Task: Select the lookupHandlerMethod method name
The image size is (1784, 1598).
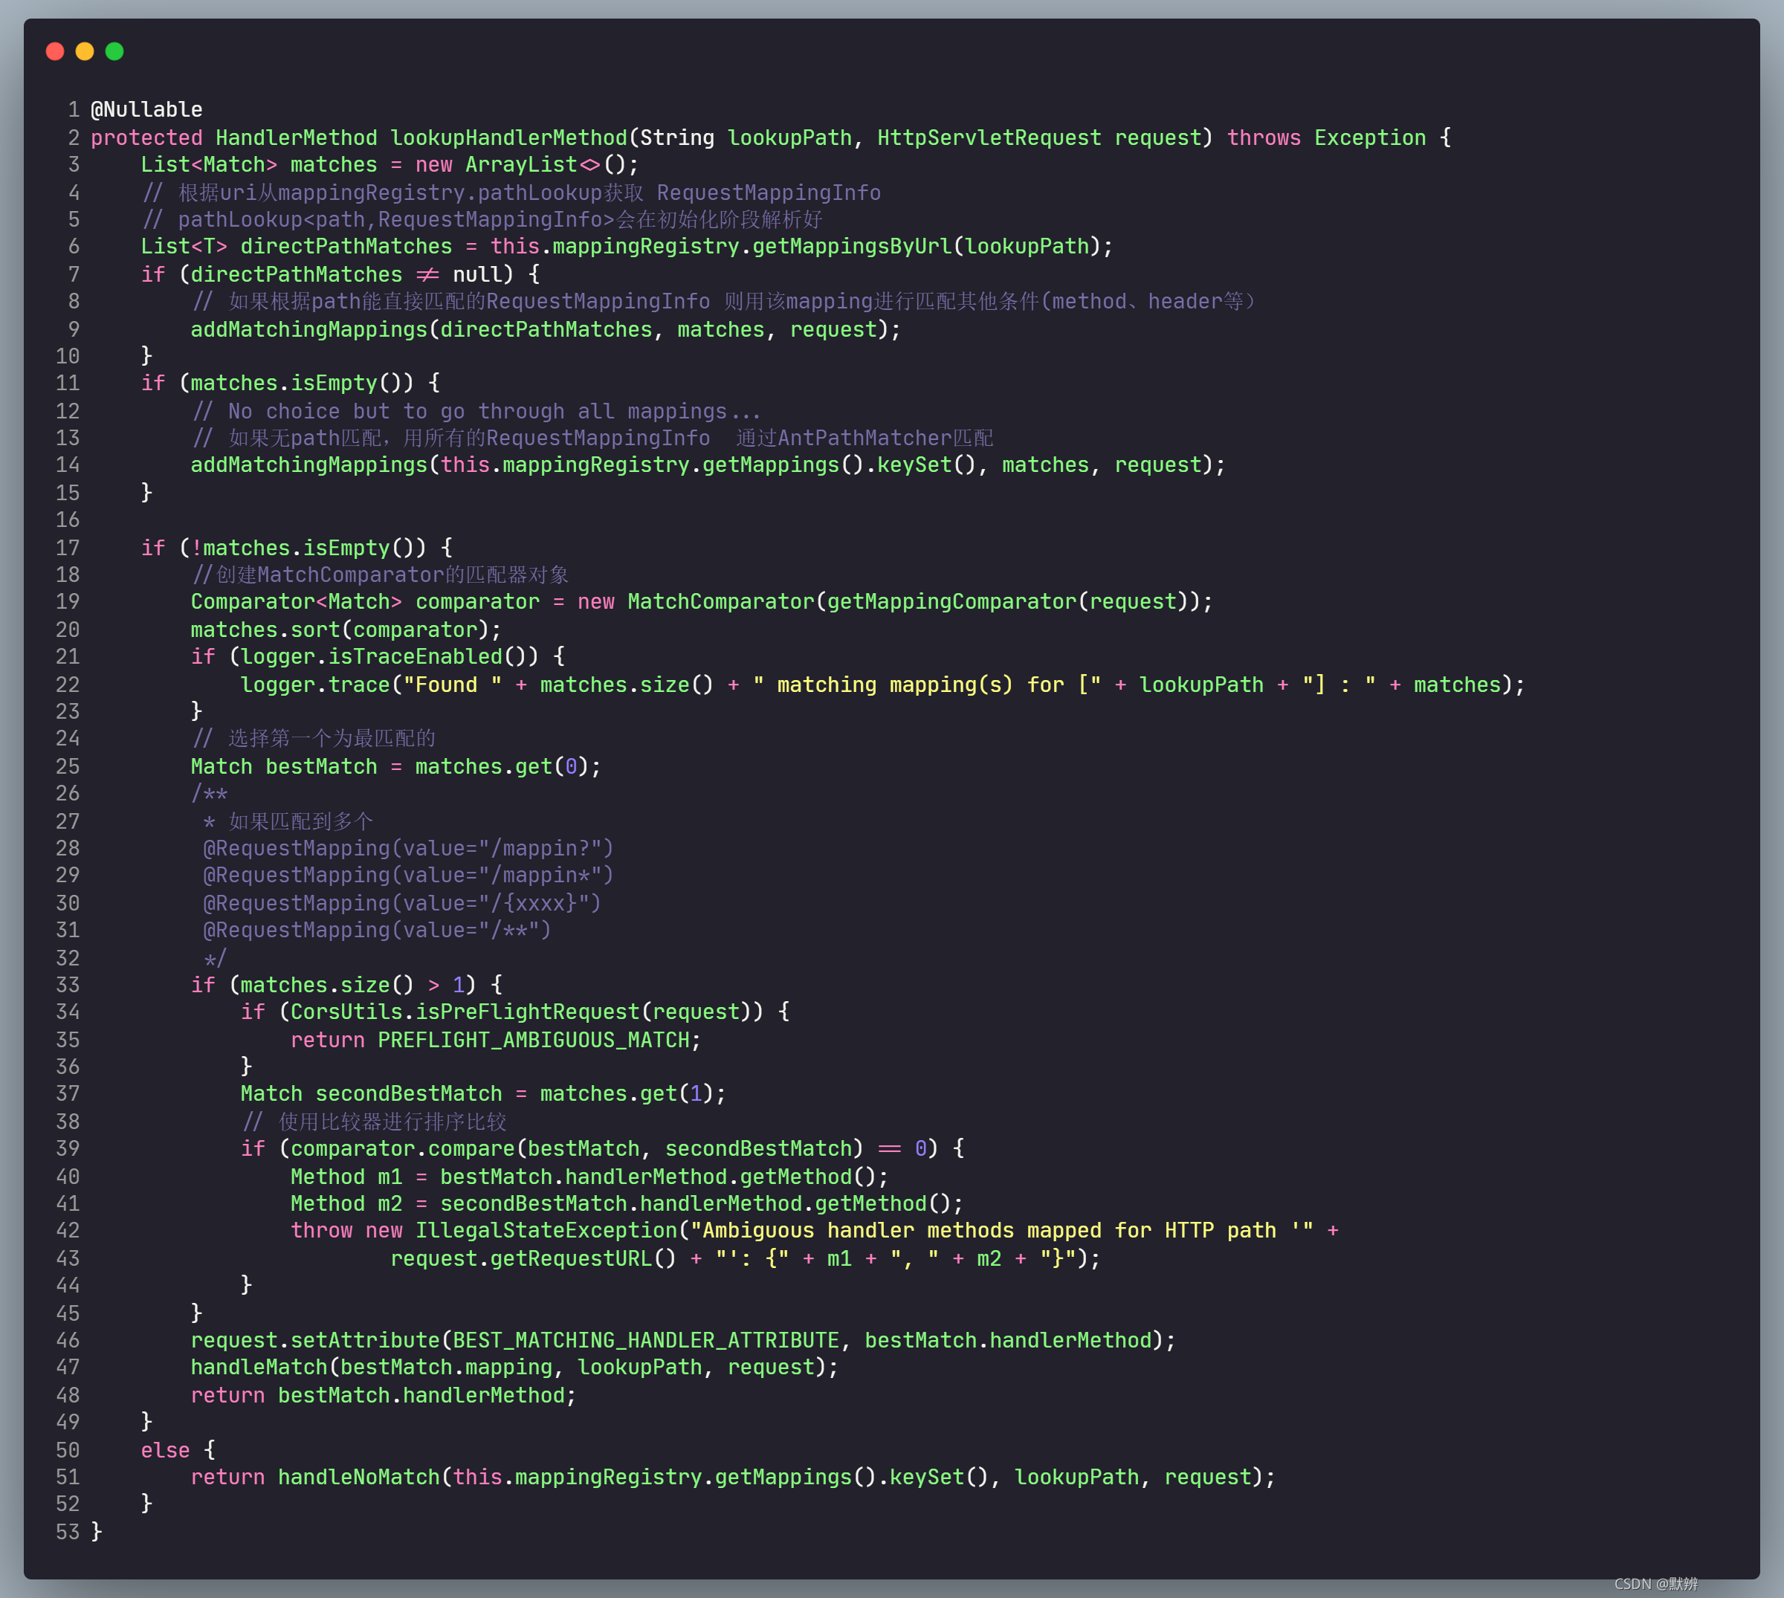Action: (509, 138)
